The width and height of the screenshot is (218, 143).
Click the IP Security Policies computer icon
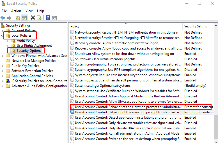[x=8, y=81]
